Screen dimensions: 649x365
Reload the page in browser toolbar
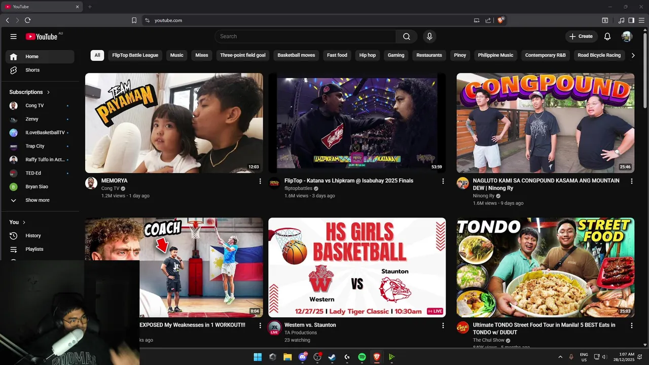27,20
